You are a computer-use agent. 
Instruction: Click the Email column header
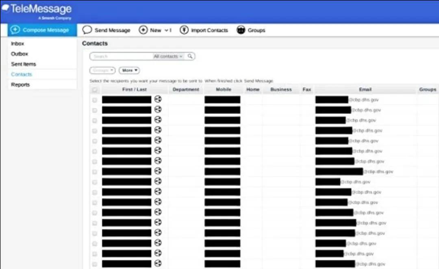coord(365,89)
